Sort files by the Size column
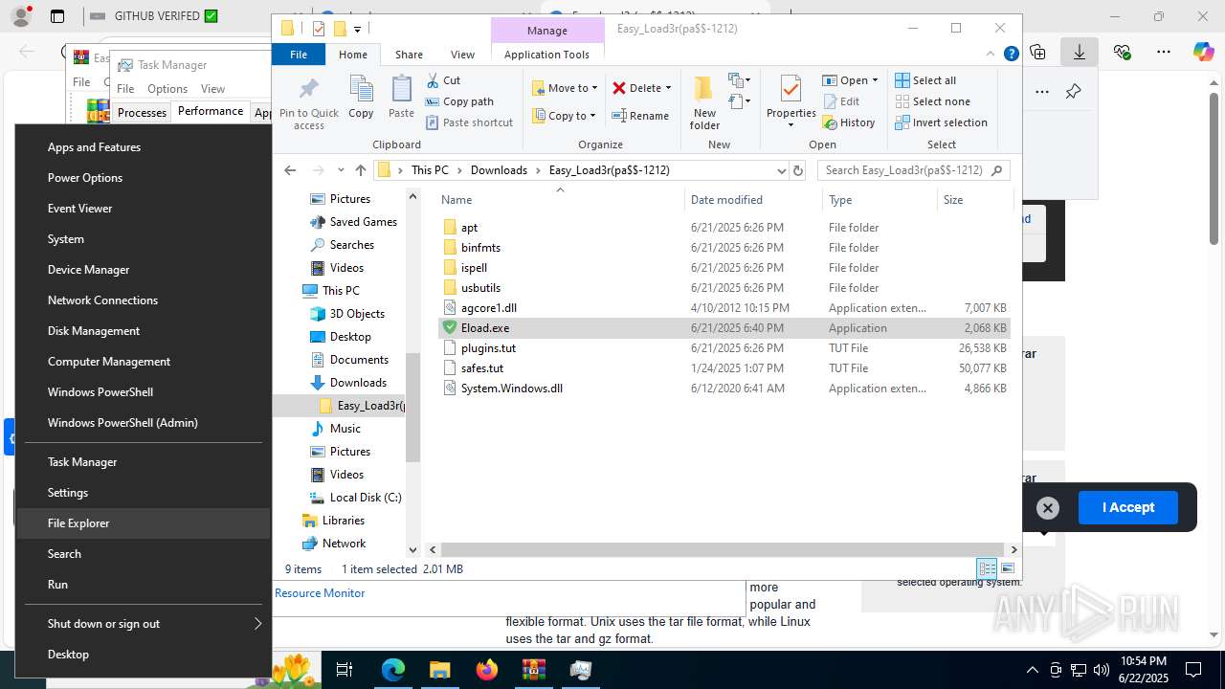 point(974,200)
